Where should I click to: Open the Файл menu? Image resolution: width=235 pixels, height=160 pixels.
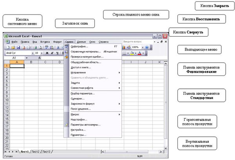click(x=14, y=42)
